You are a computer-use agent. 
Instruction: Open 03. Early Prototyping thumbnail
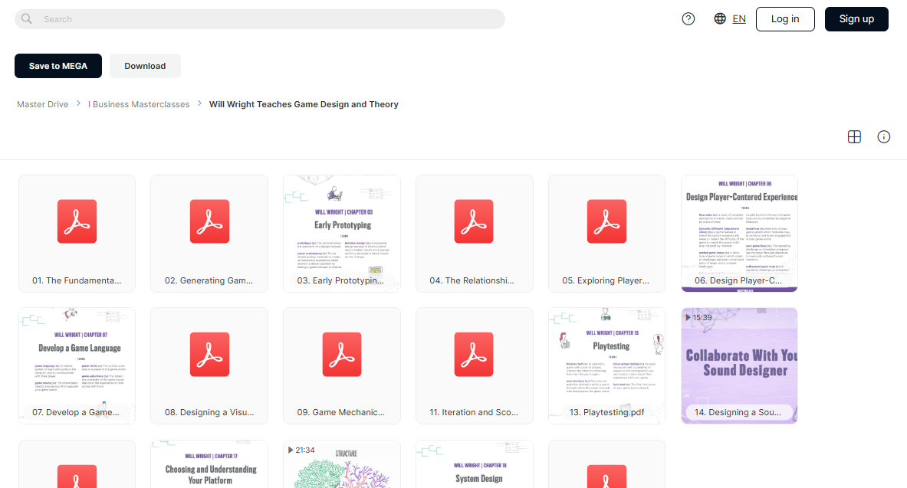pyautogui.click(x=342, y=234)
